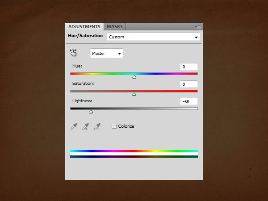This screenshot has width=268, height=201.
Task: Grab the Lightness slider handle
Action: point(91,112)
